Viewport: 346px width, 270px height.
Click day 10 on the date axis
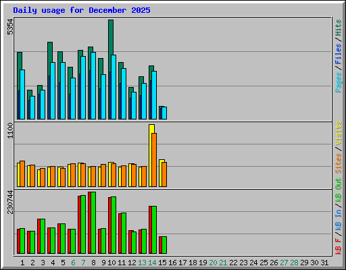click(x=112, y=263)
